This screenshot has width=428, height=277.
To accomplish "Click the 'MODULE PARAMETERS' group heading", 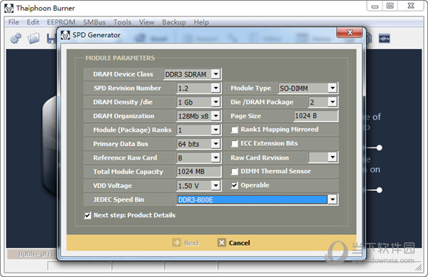I will coord(120,58).
